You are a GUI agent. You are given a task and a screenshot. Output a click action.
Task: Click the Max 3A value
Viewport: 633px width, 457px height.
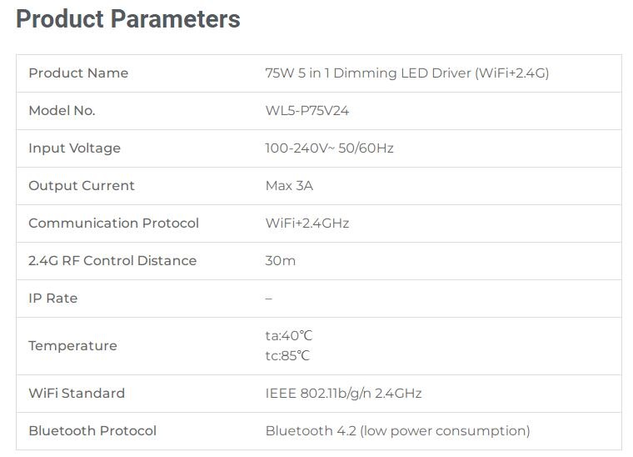tap(289, 186)
